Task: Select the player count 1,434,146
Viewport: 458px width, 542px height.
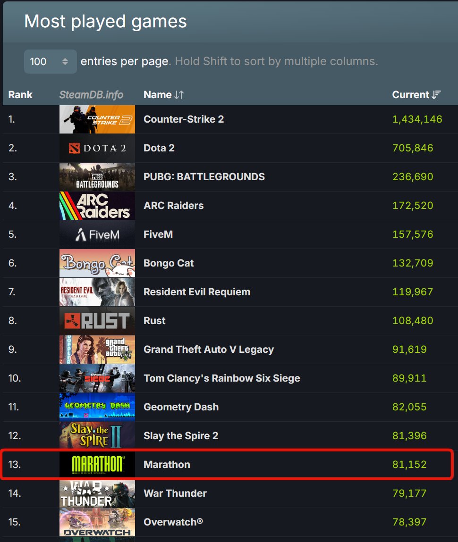Action: (x=417, y=119)
